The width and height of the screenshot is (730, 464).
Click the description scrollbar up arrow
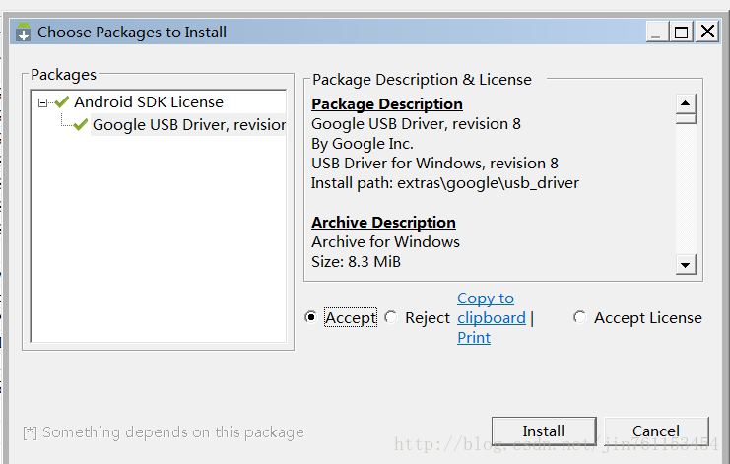coord(686,103)
